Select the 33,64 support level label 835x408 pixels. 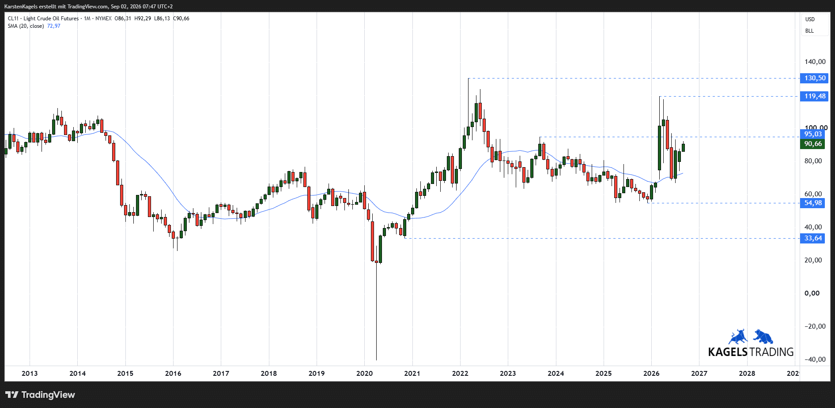pyautogui.click(x=812, y=238)
